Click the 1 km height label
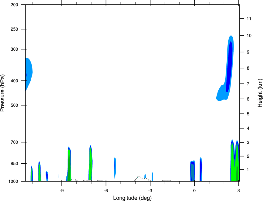 pos(248,170)
